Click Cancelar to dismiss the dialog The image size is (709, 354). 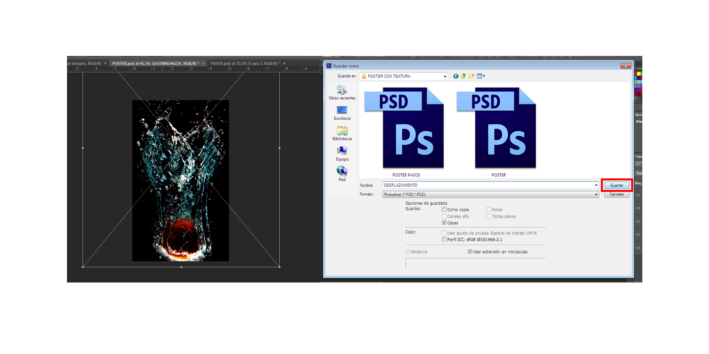point(616,194)
